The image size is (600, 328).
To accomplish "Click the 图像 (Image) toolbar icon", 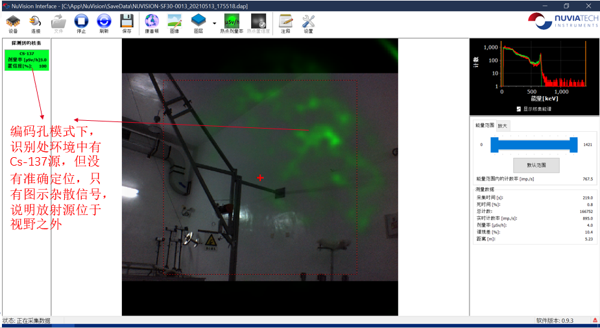I will coord(174,22).
